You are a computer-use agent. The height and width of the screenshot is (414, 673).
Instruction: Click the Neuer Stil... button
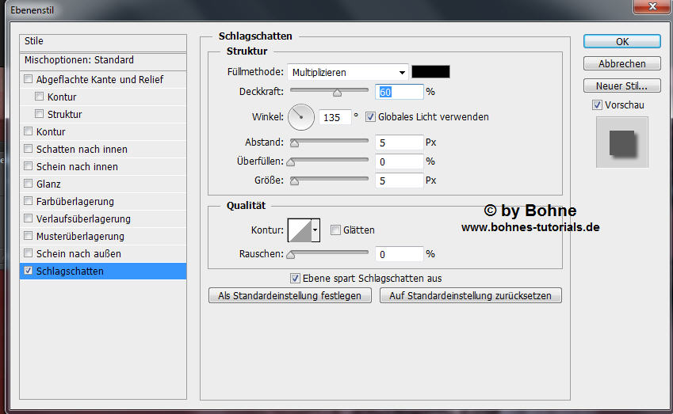pyautogui.click(x=621, y=85)
